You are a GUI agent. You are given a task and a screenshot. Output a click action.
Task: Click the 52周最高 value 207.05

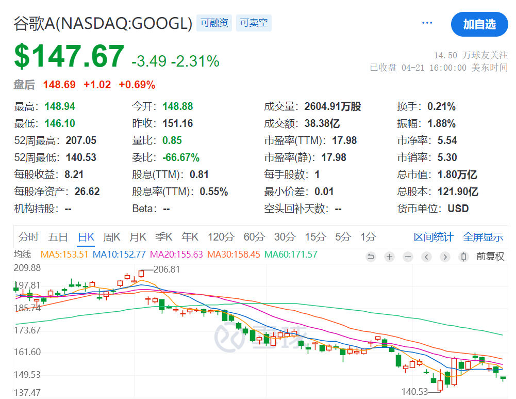click(x=81, y=140)
